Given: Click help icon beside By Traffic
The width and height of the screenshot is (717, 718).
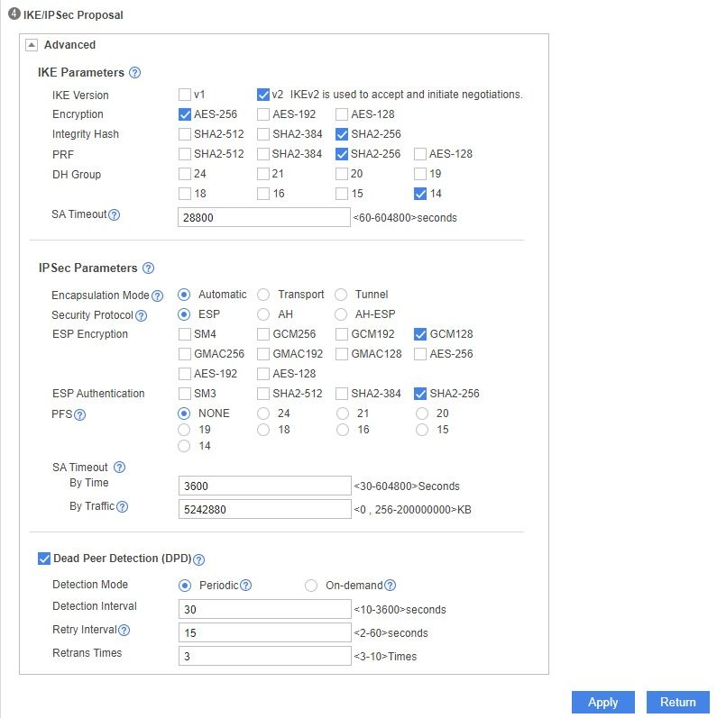Looking at the screenshot, I should click(123, 507).
